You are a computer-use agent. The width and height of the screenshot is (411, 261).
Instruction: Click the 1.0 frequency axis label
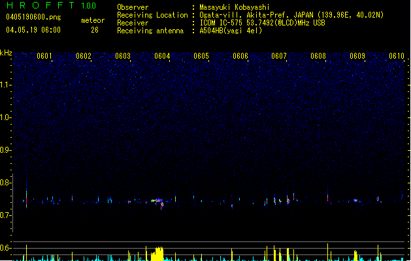6,117
